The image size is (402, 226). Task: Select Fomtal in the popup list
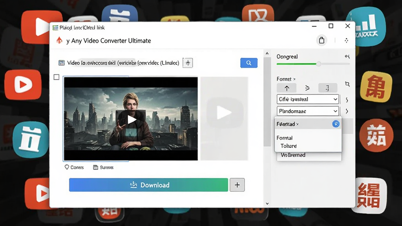coord(285,138)
